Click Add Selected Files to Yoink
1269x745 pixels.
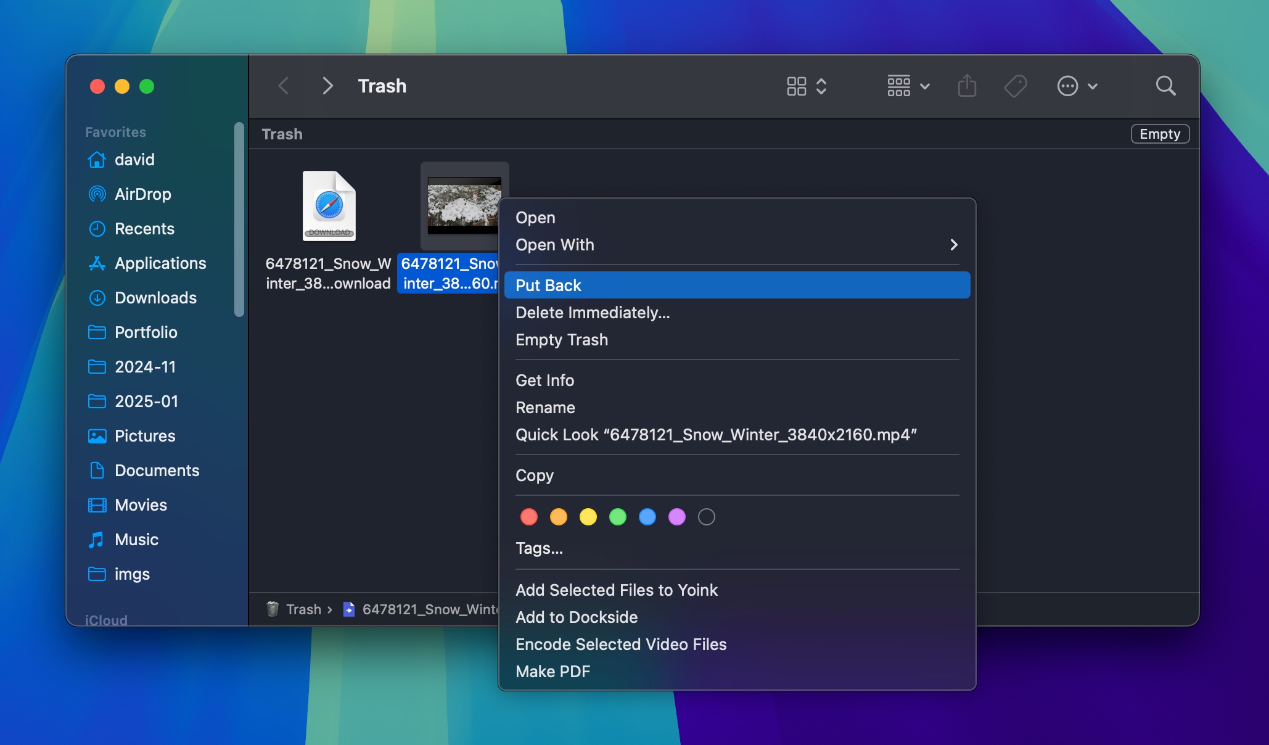coord(737,590)
